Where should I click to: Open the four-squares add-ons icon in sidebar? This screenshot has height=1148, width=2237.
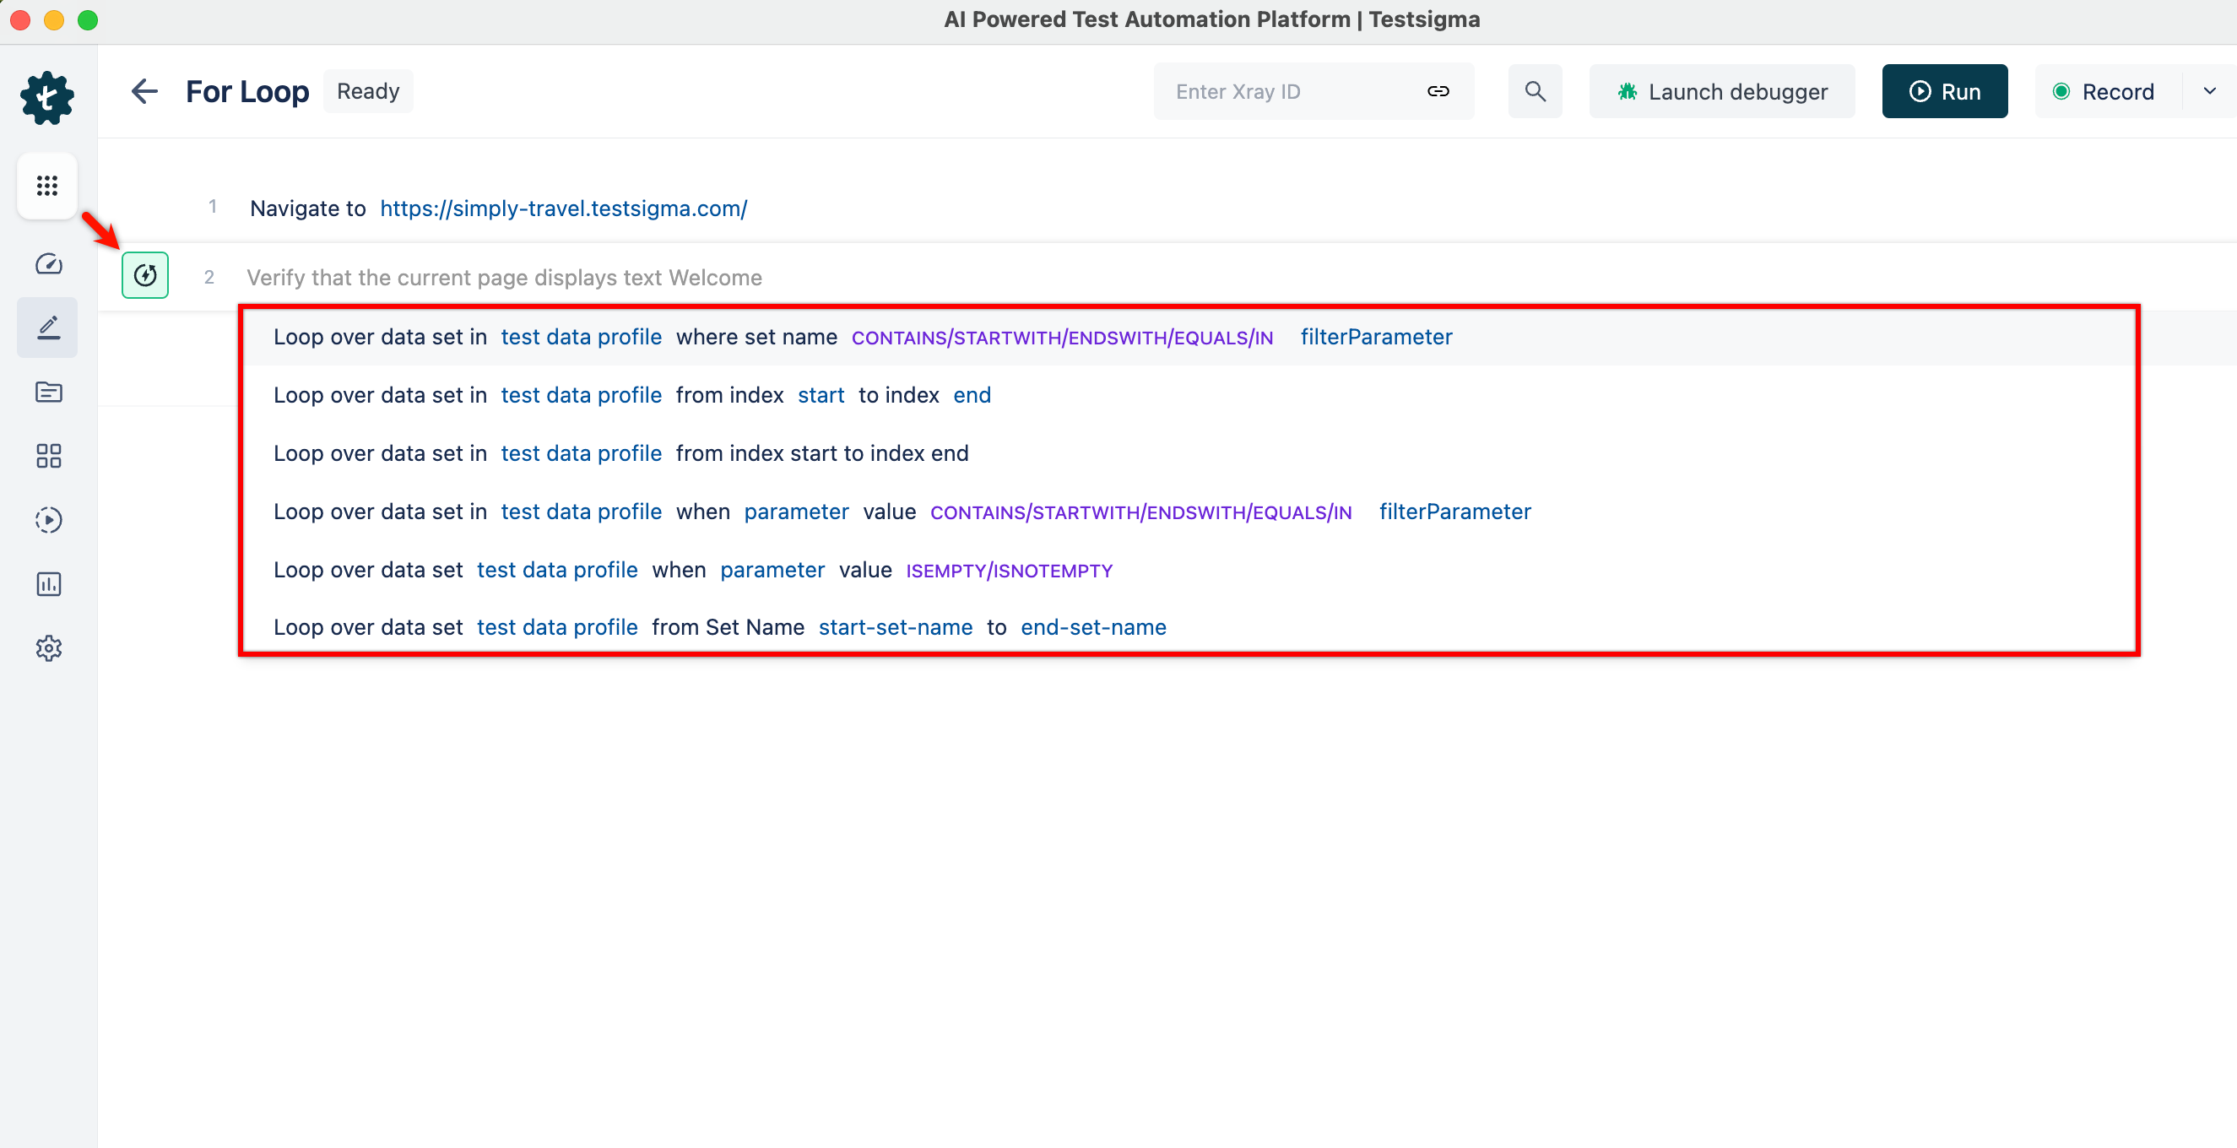coord(49,456)
